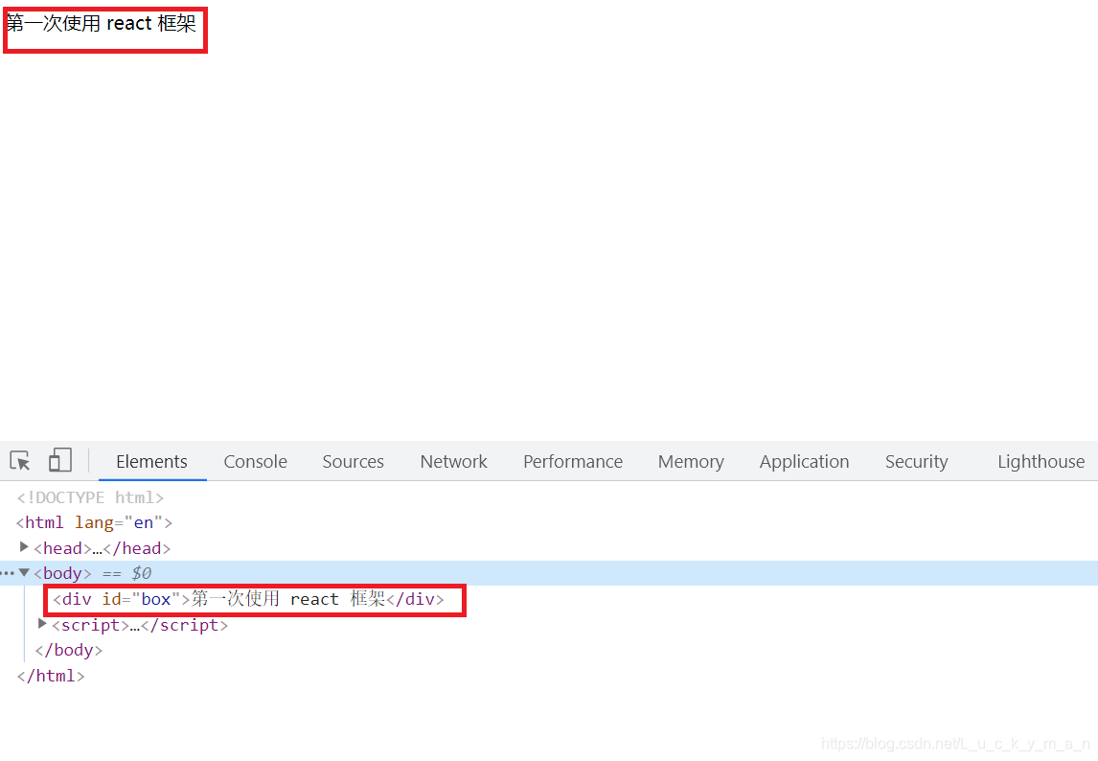
Task: Open the Performance tab
Action: [x=573, y=462]
